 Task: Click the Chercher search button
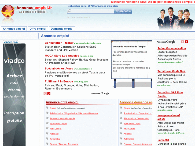click(123, 11)
